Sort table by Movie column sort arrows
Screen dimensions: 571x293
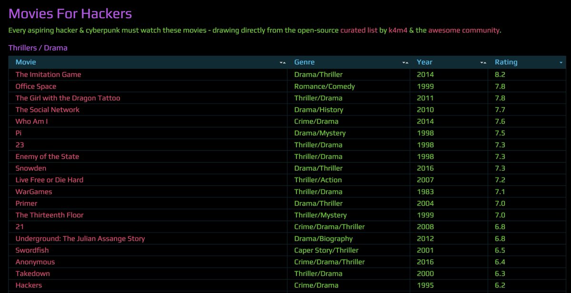pos(283,63)
